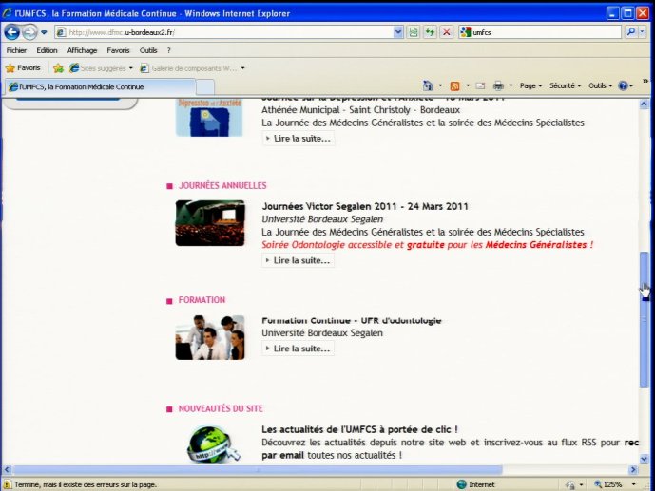Click the Read mail envelope icon
The height and width of the screenshot is (491, 655).
pyautogui.click(x=480, y=85)
